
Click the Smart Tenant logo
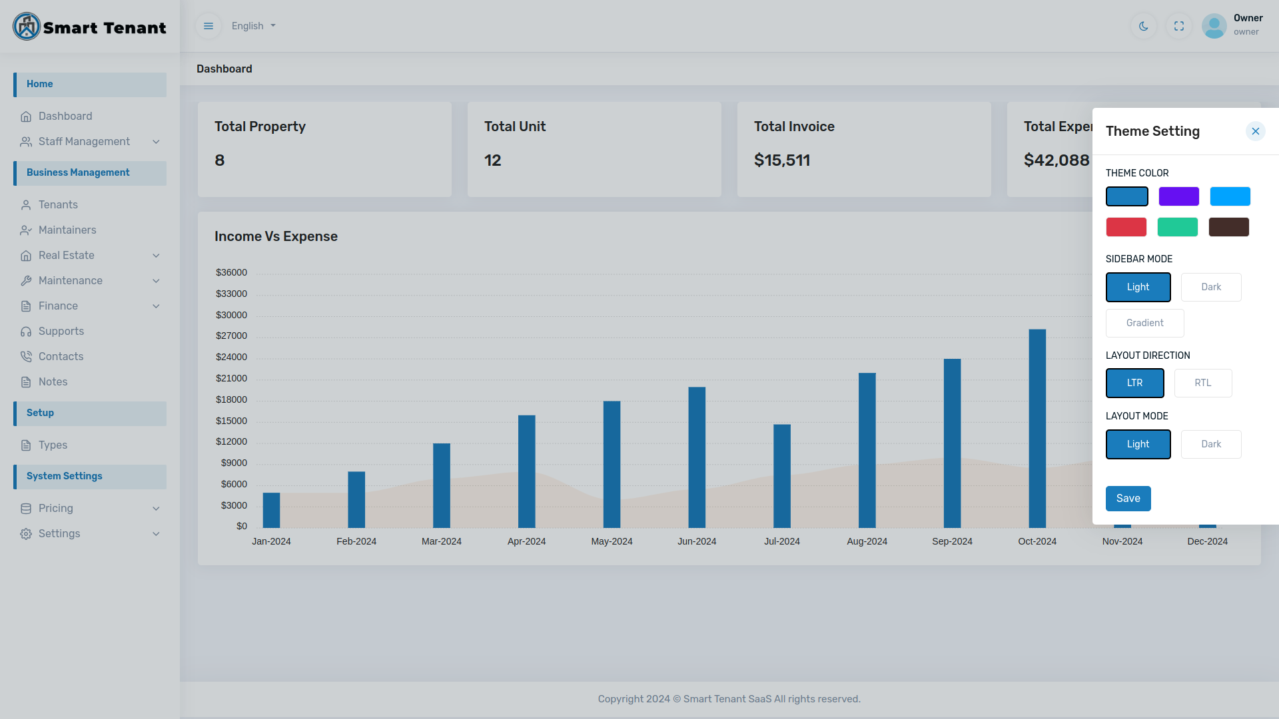[89, 27]
